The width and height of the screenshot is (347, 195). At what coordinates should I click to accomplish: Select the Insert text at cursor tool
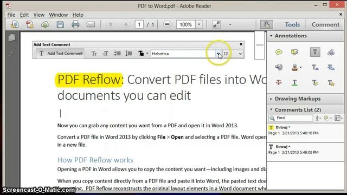pos(315,67)
